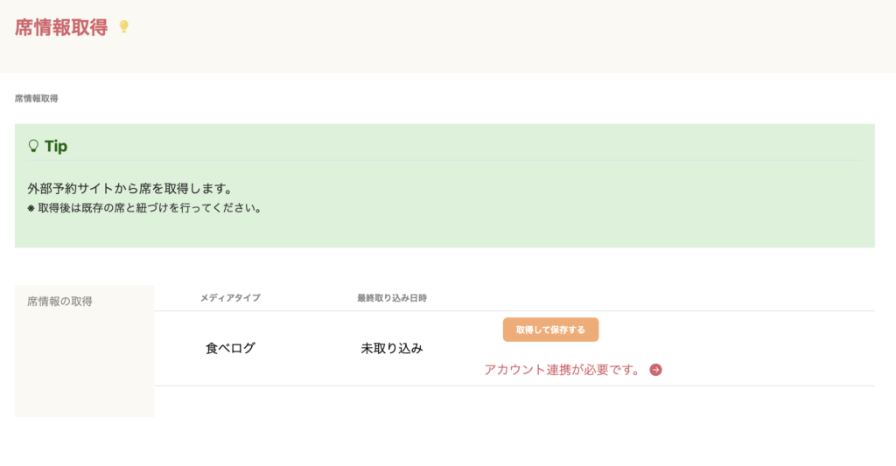Image resolution: width=896 pixels, height=466 pixels.
Task: Click the Tip heading text
Action: tap(56, 146)
